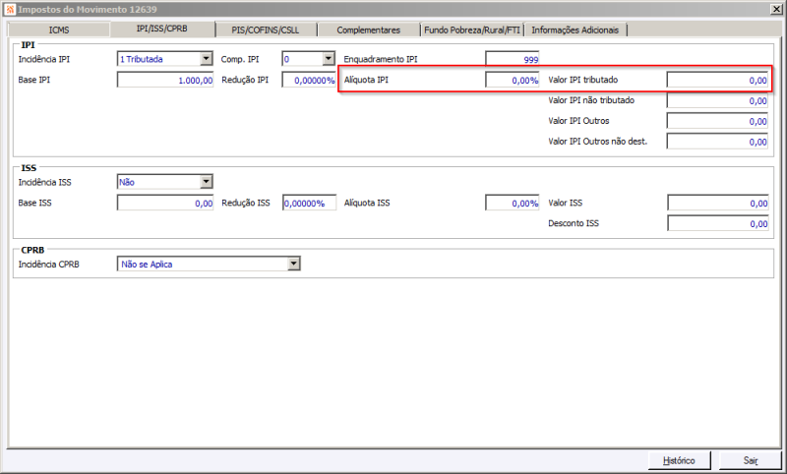Click the application icon in the title bar
This screenshot has width=787, height=474.
tap(10, 9)
